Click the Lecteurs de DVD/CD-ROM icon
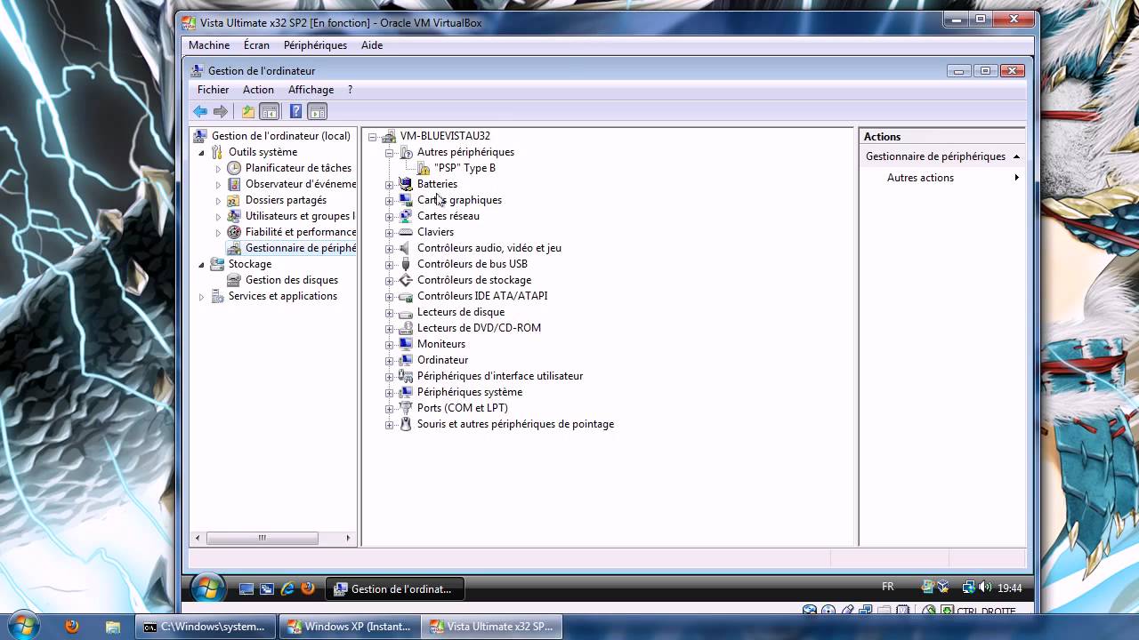Screen dimensions: 1139x640 [x=406, y=328]
